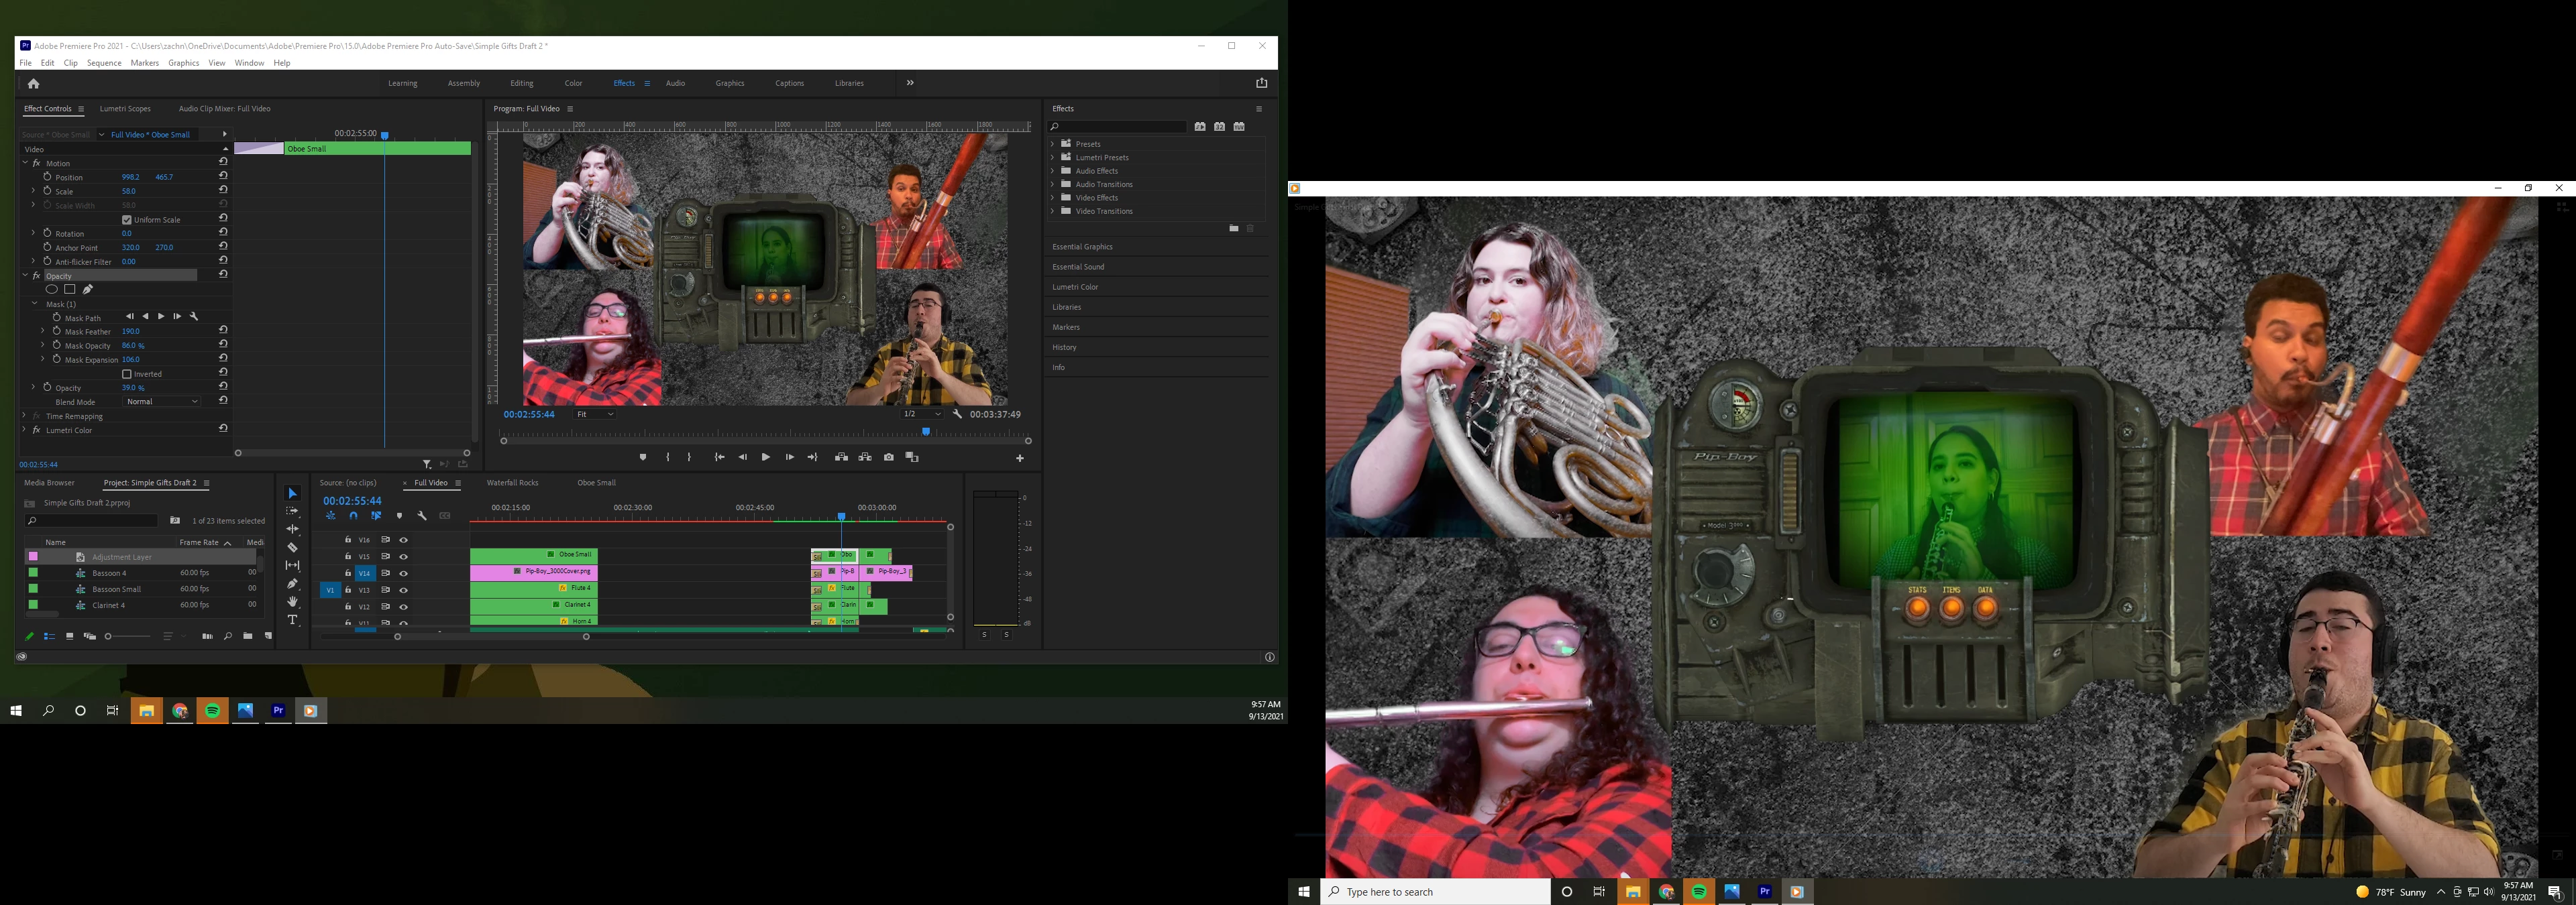Viewport: 2576px width, 905px height.
Task: Click the Mask Feather value
Action: [x=130, y=332]
